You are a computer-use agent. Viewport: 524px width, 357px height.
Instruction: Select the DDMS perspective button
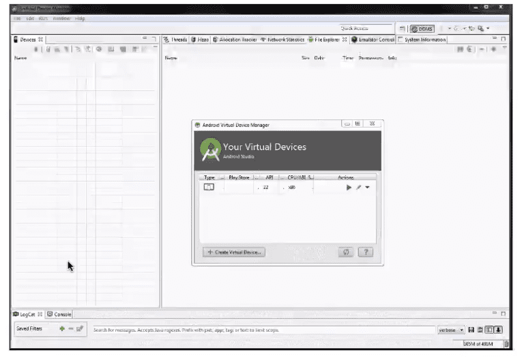click(422, 29)
